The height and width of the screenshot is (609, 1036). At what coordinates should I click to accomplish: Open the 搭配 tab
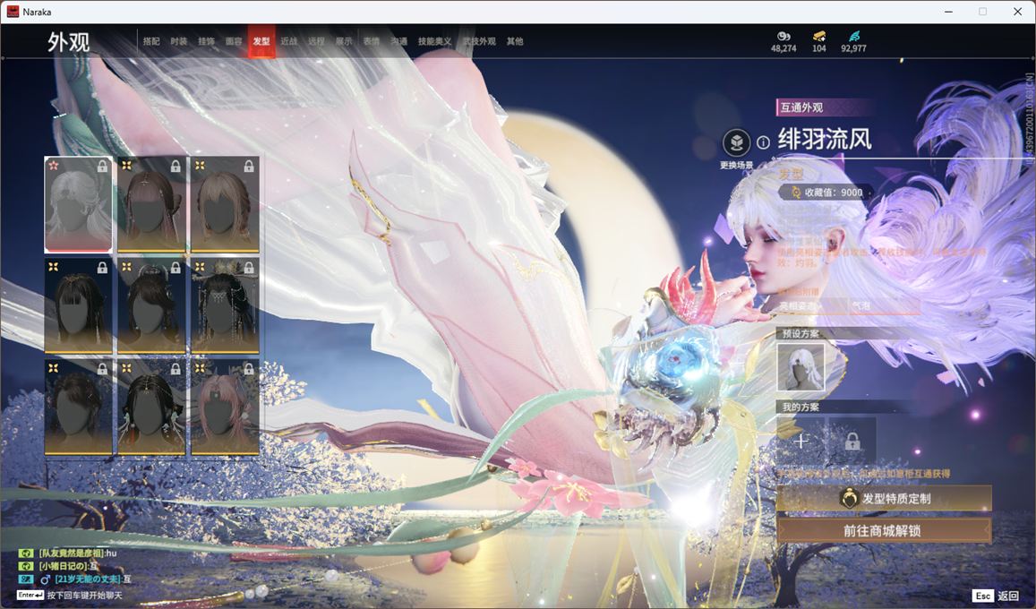[x=151, y=41]
